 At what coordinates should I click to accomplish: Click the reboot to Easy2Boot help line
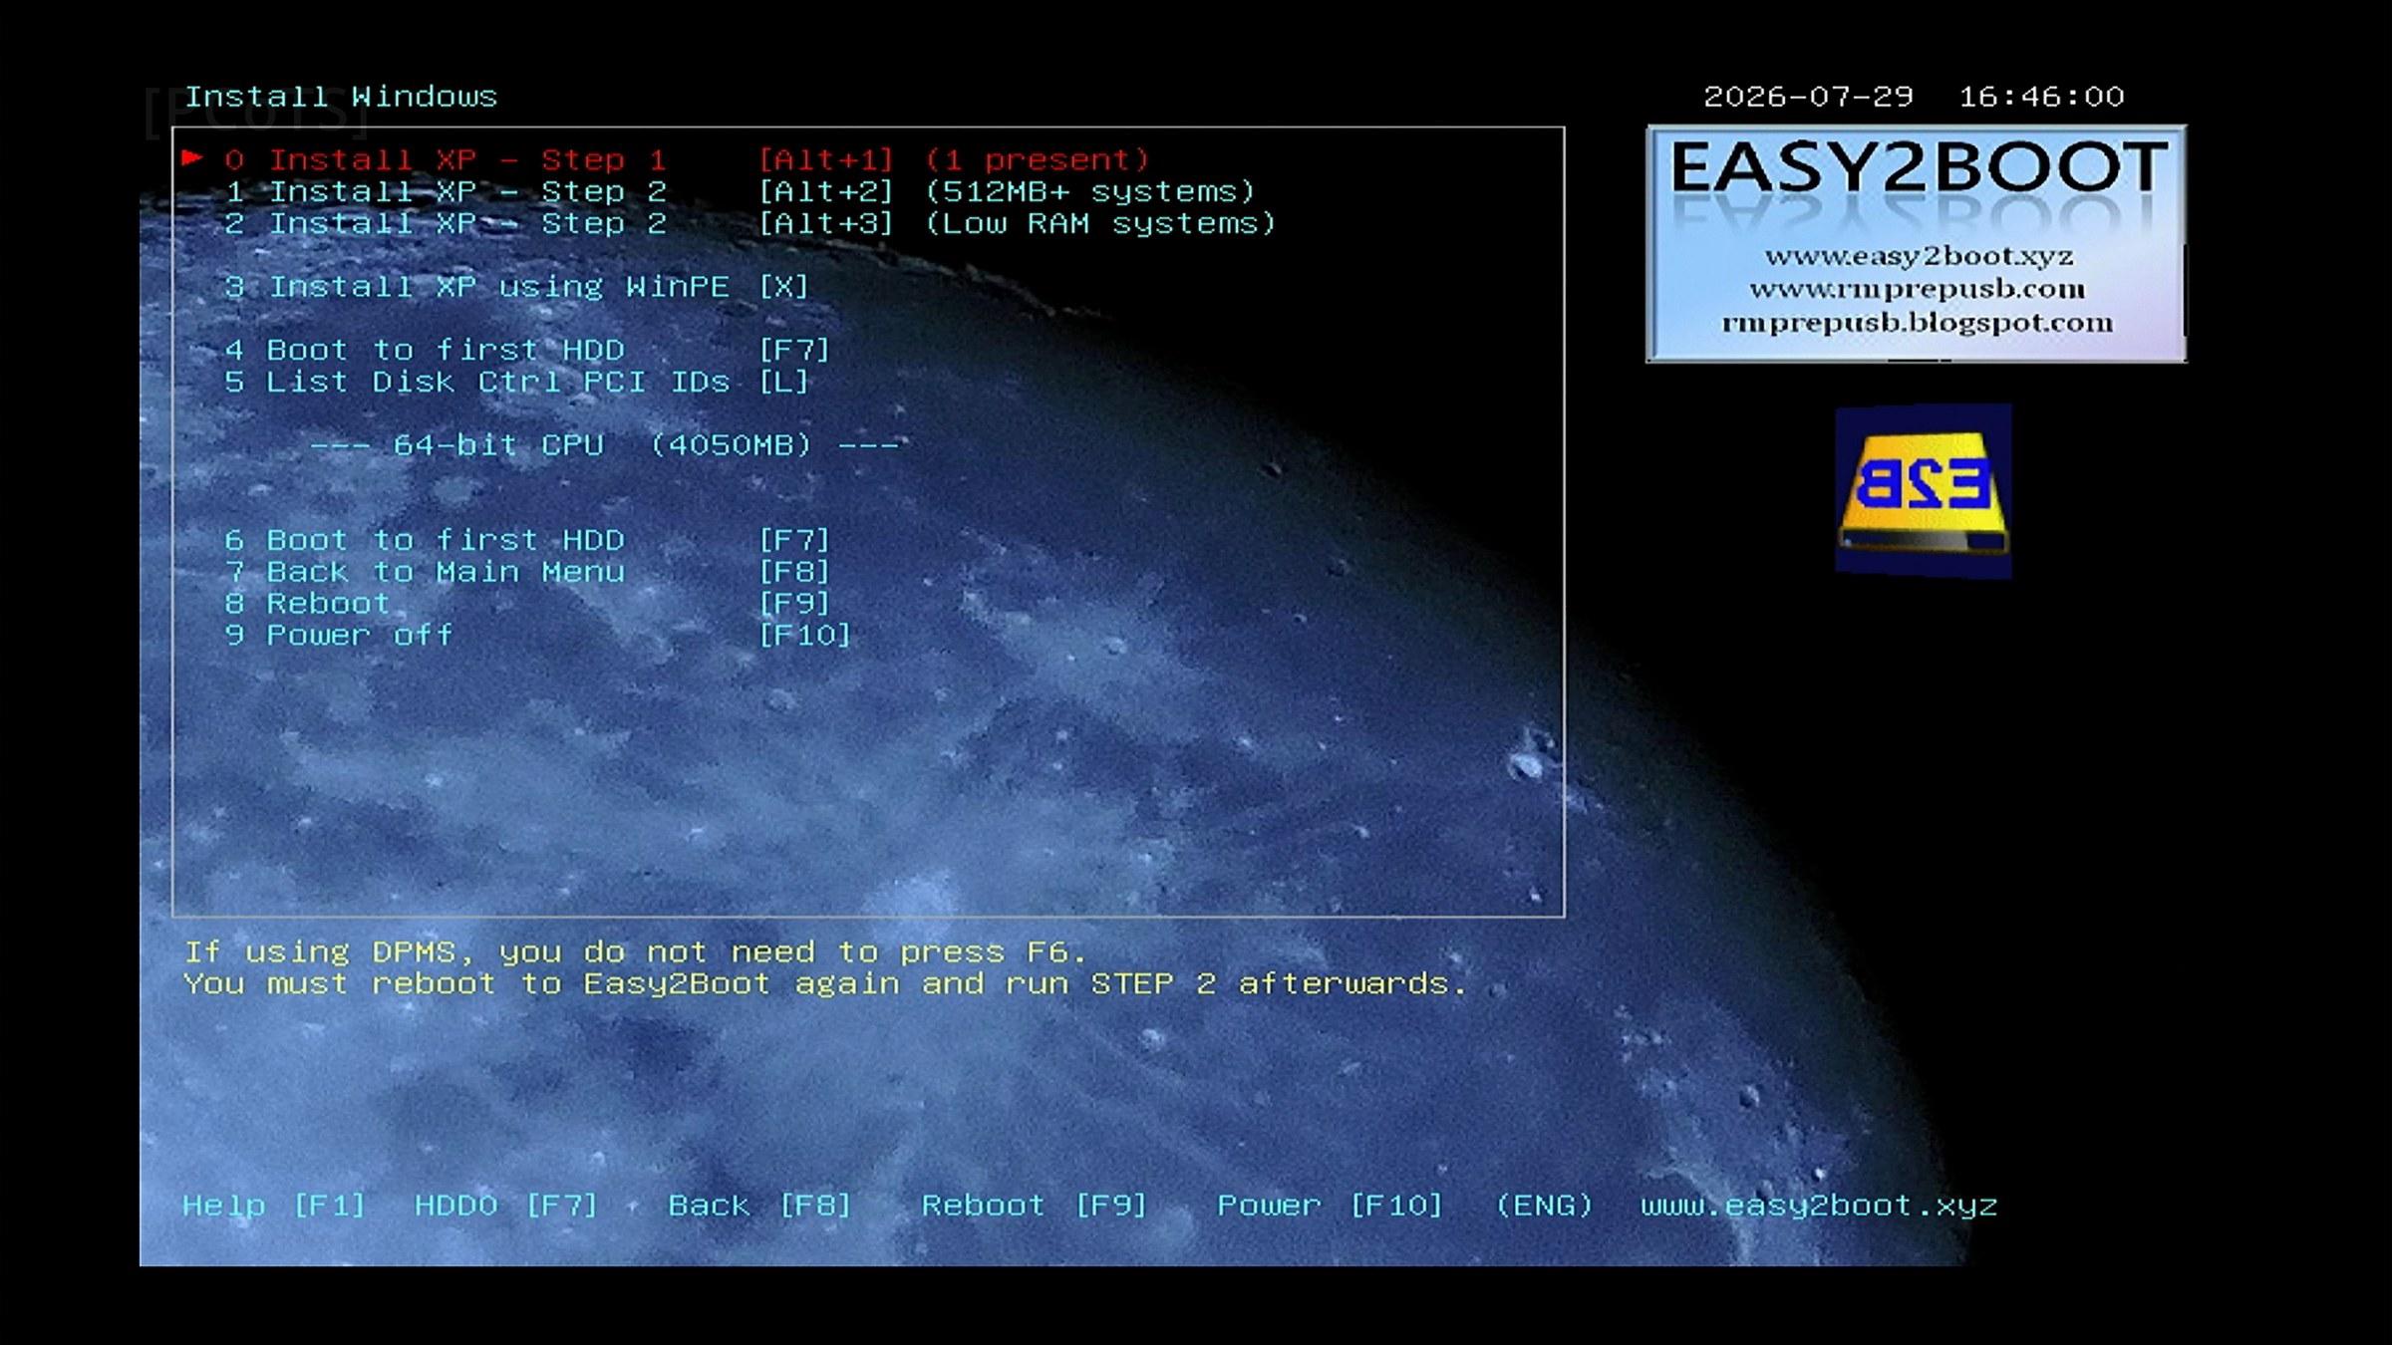click(x=826, y=984)
